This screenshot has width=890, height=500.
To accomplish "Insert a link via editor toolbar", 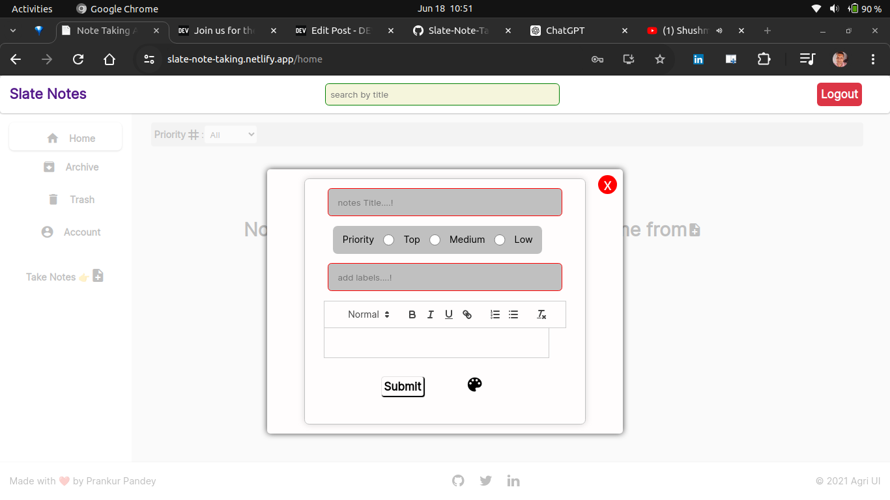I will tap(467, 314).
